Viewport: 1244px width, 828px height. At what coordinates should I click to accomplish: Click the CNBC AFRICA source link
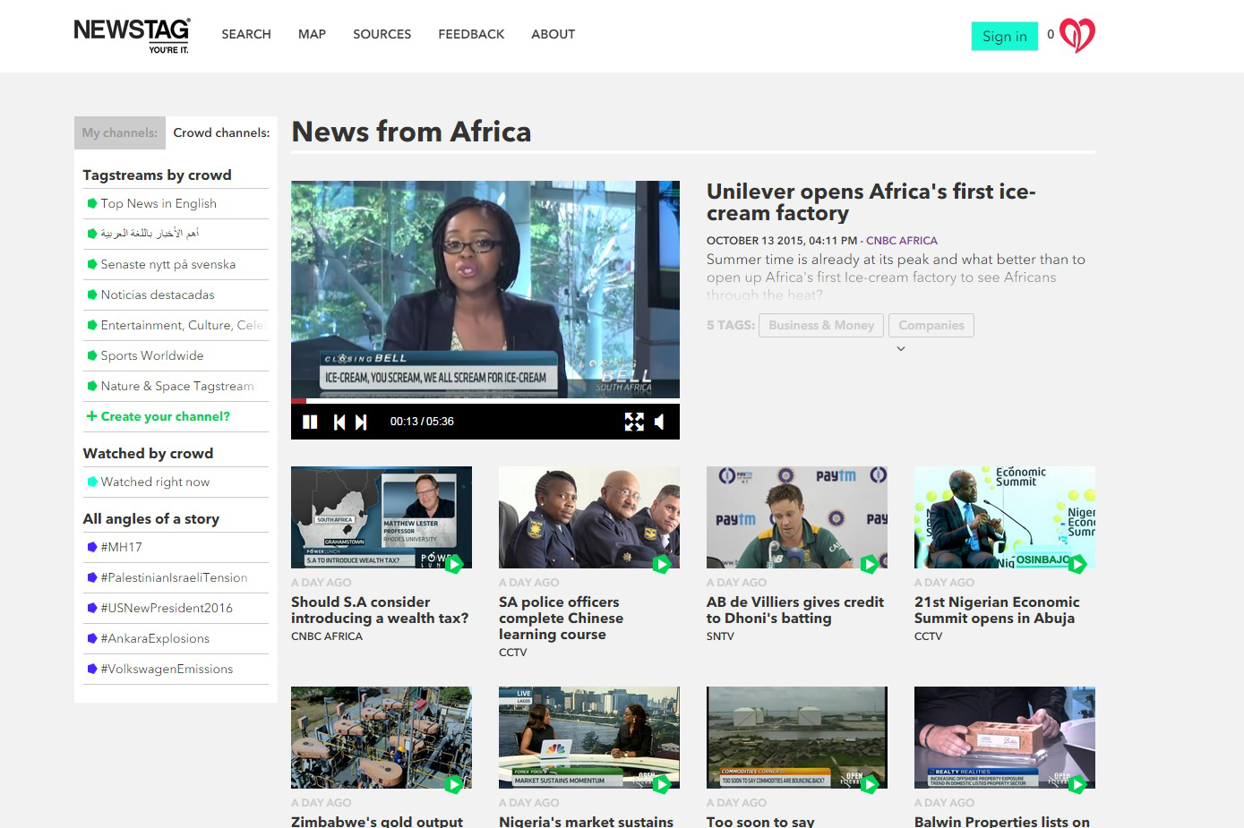tap(902, 241)
